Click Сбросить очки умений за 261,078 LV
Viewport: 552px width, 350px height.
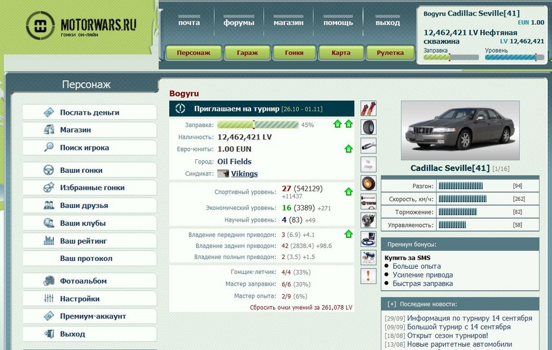(301, 307)
